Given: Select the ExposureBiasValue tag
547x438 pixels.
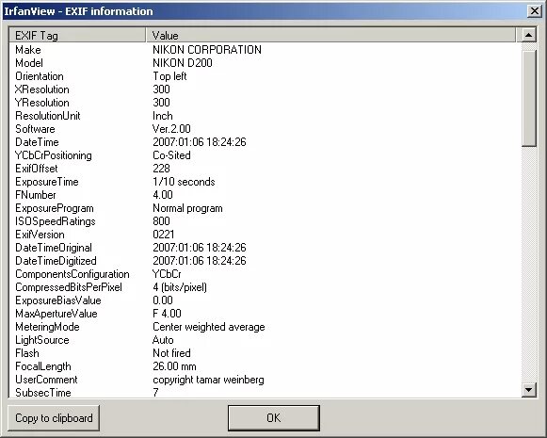Looking at the screenshot, I should 58,300.
